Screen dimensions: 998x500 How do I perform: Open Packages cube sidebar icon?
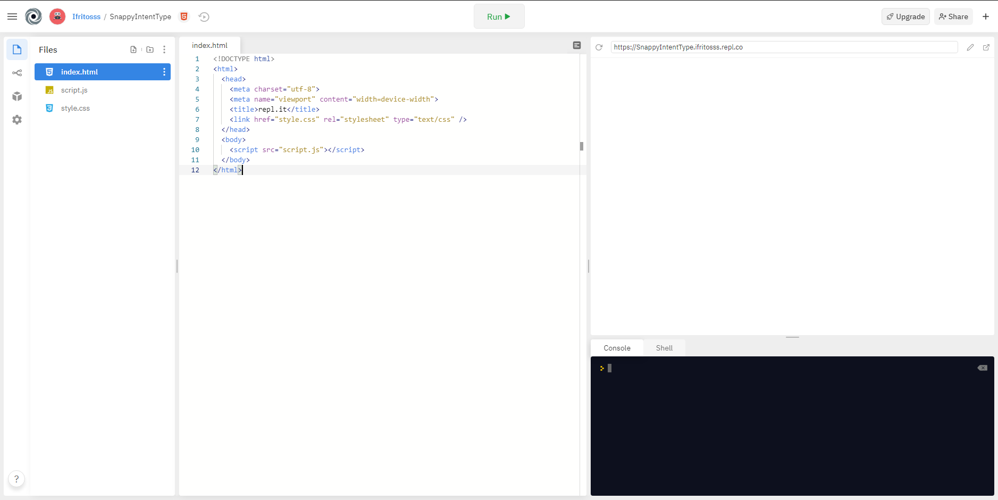pyautogui.click(x=17, y=96)
